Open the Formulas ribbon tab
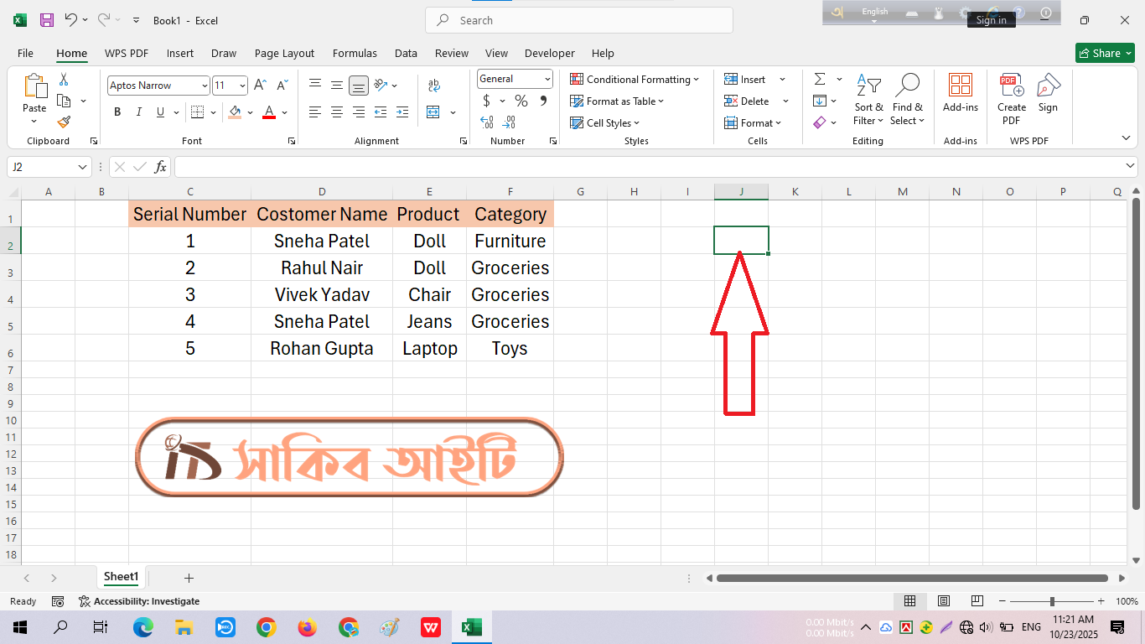Screen dimensions: 1145x644 point(355,53)
